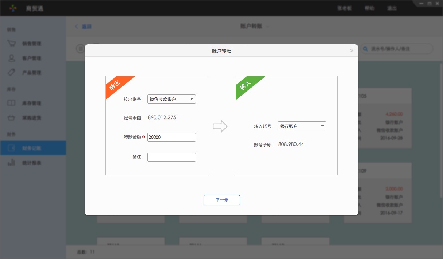Click 退出 to log out
This screenshot has width=443, height=259.
tap(392, 8)
